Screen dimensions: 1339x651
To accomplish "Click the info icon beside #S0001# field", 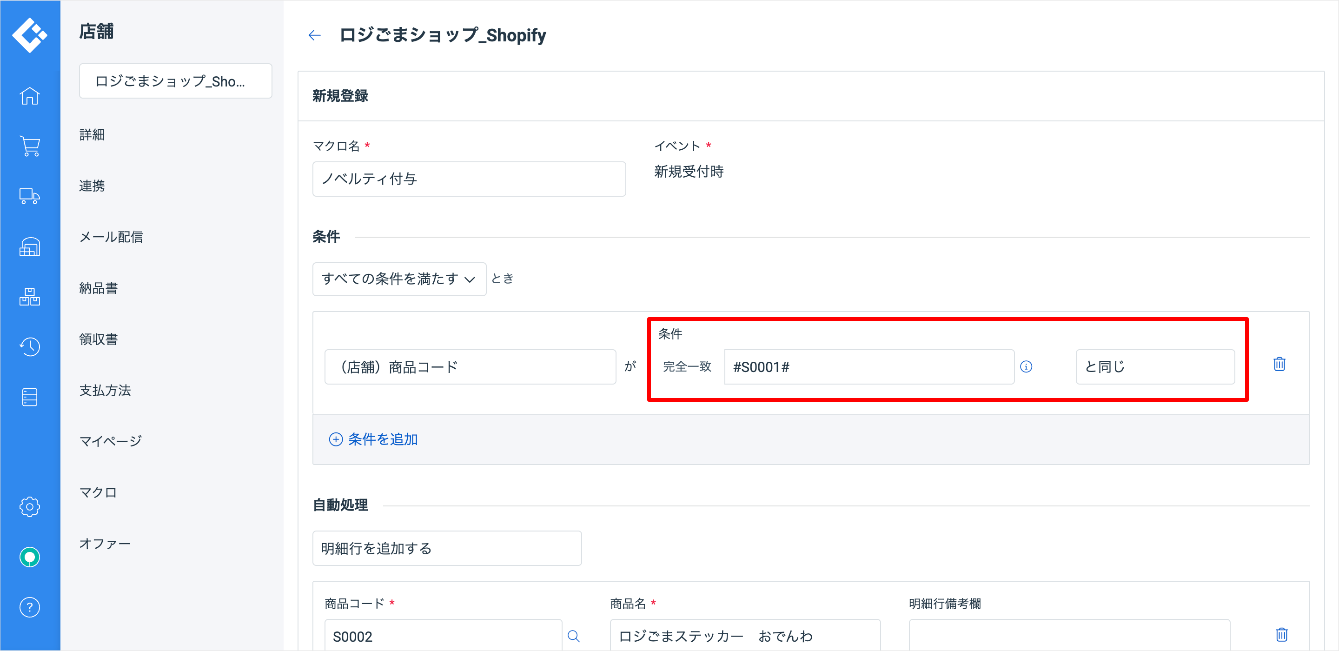I will click(1026, 367).
